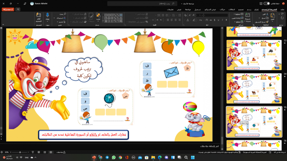Image resolution: width=287 pixels, height=161 pixels.
Task: Decrease font size with smaller A
Action: (190, 15)
